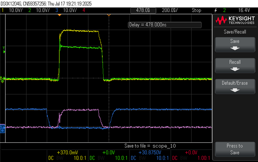Click the hollow orange delay reference marker

point(109,15)
